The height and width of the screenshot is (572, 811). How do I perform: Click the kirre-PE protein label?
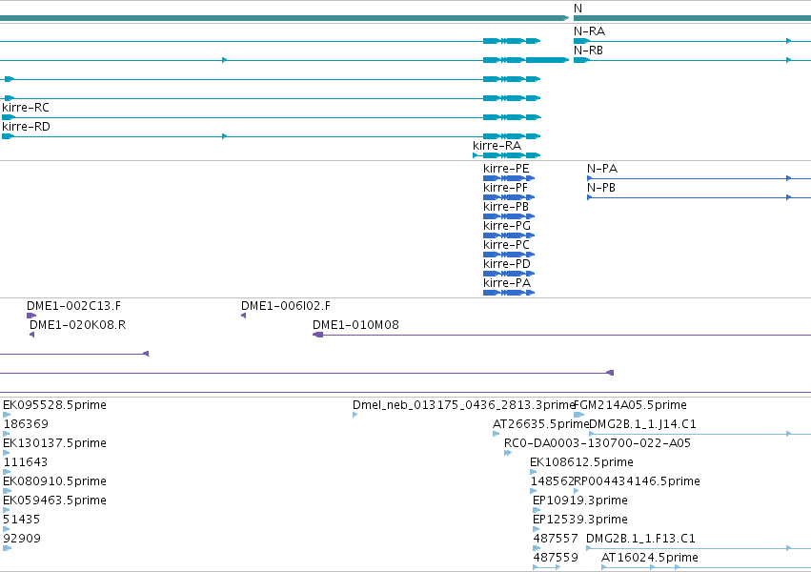506,169
